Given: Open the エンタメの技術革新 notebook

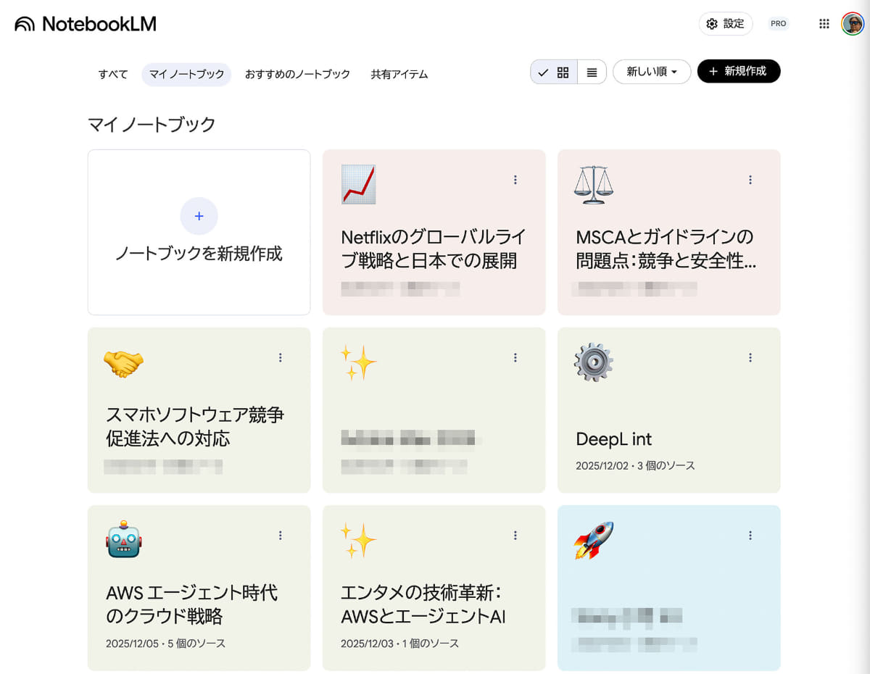Looking at the screenshot, I should tap(434, 588).
